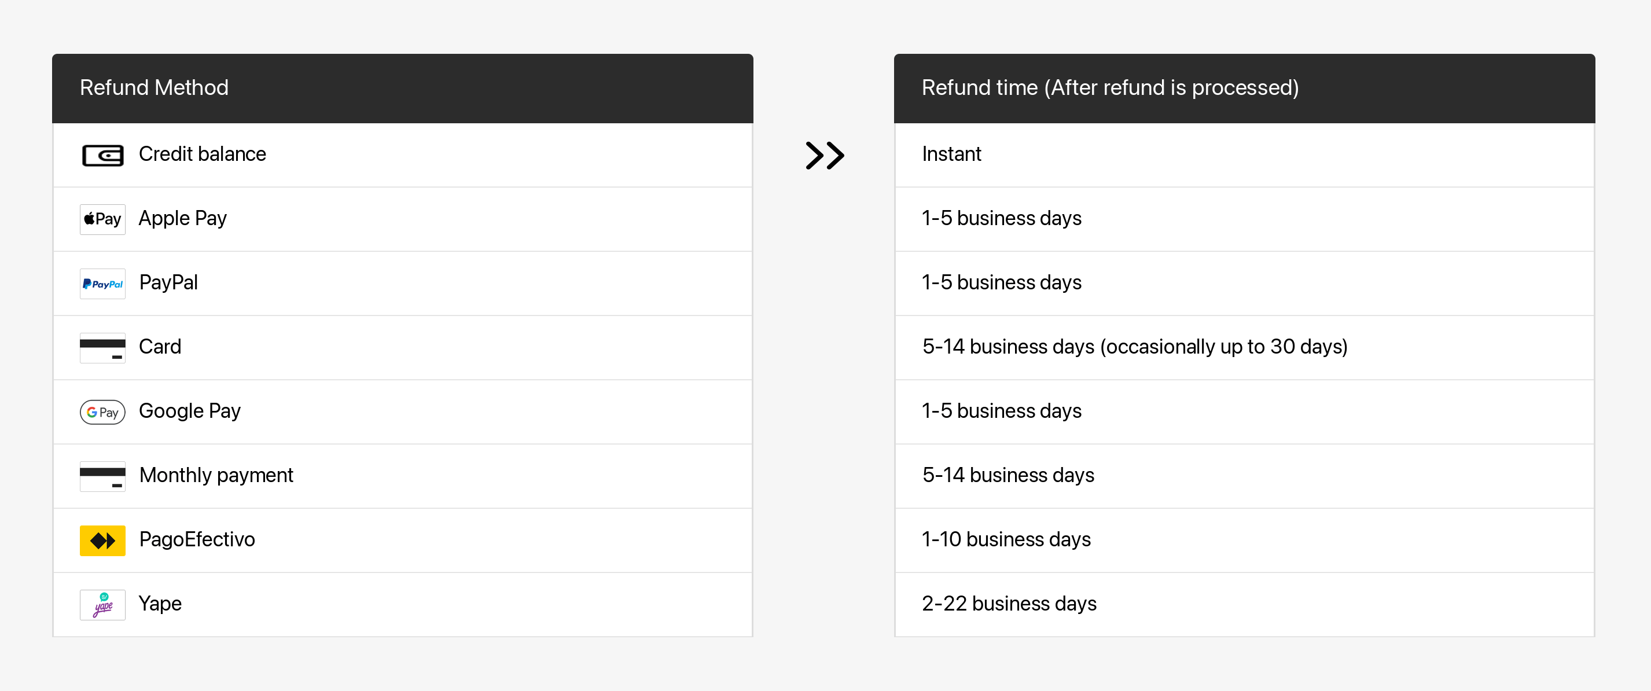The width and height of the screenshot is (1651, 691).
Task: Click the 1-10 business days text
Action: pos(1006,539)
